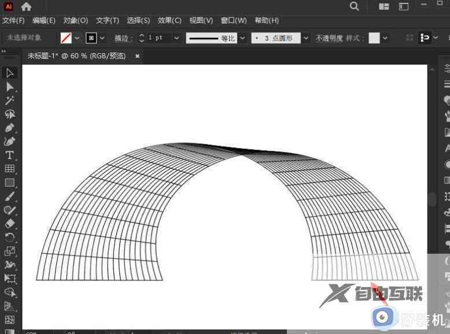Open the 等比 variable width profile box

point(212,38)
